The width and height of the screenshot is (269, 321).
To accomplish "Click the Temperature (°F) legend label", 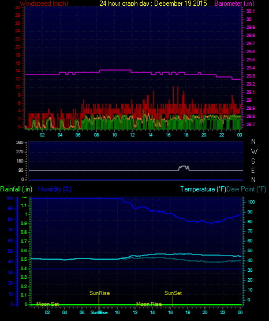I will [x=203, y=189].
